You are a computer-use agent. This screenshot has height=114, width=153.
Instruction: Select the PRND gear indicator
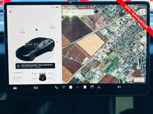click(11, 7)
